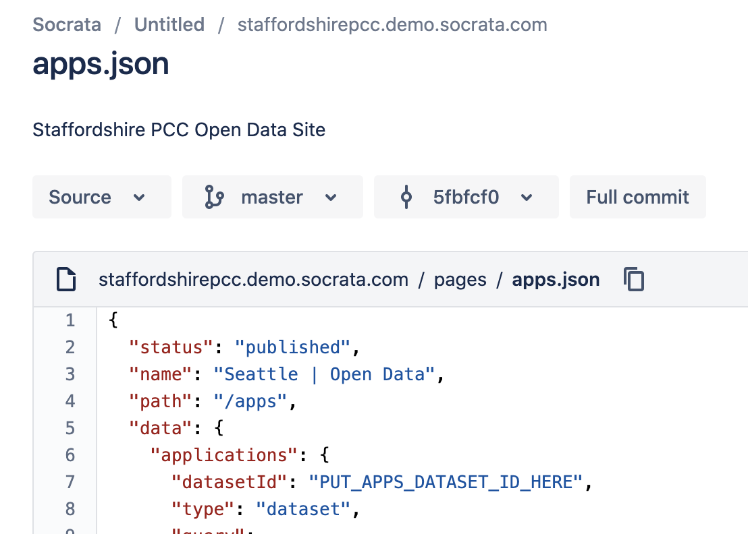
Task: Copy the file path with clipboard icon
Action: (634, 279)
